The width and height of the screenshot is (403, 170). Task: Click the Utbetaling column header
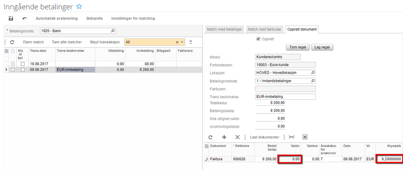110,54
